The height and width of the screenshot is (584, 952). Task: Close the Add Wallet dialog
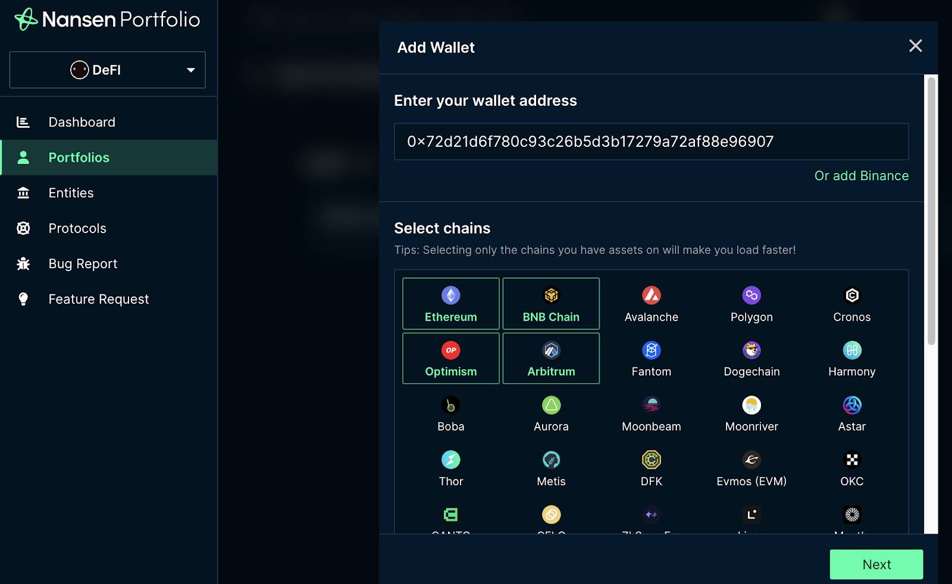click(915, 46)
